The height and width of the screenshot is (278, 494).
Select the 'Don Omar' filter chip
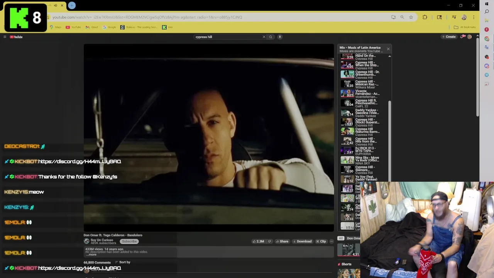point(353,238)
